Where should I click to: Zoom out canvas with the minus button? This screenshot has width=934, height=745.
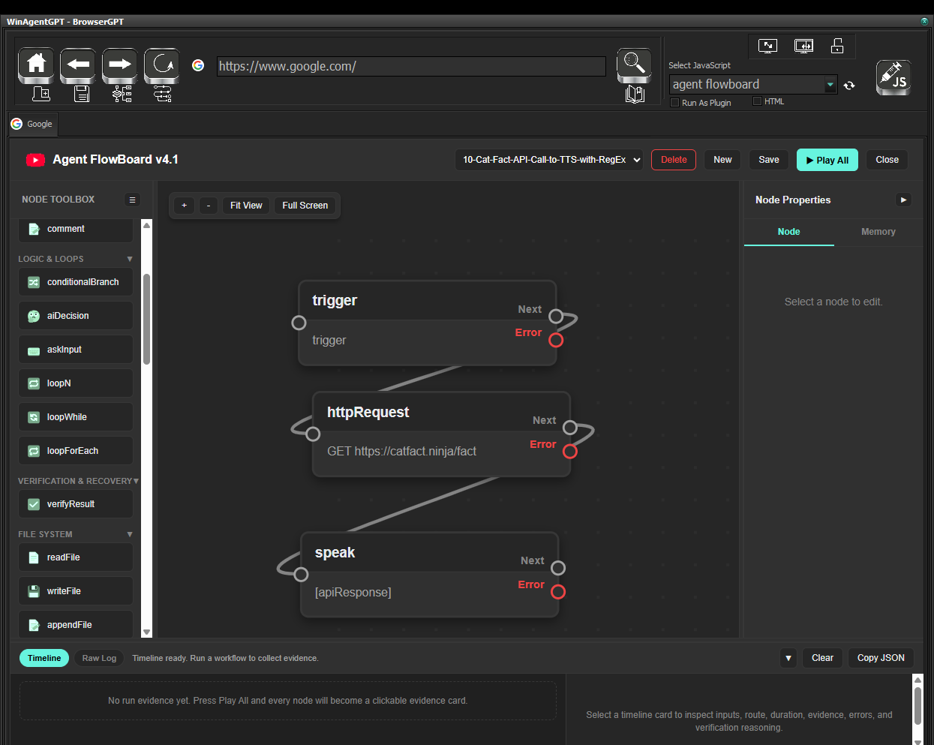209,206
